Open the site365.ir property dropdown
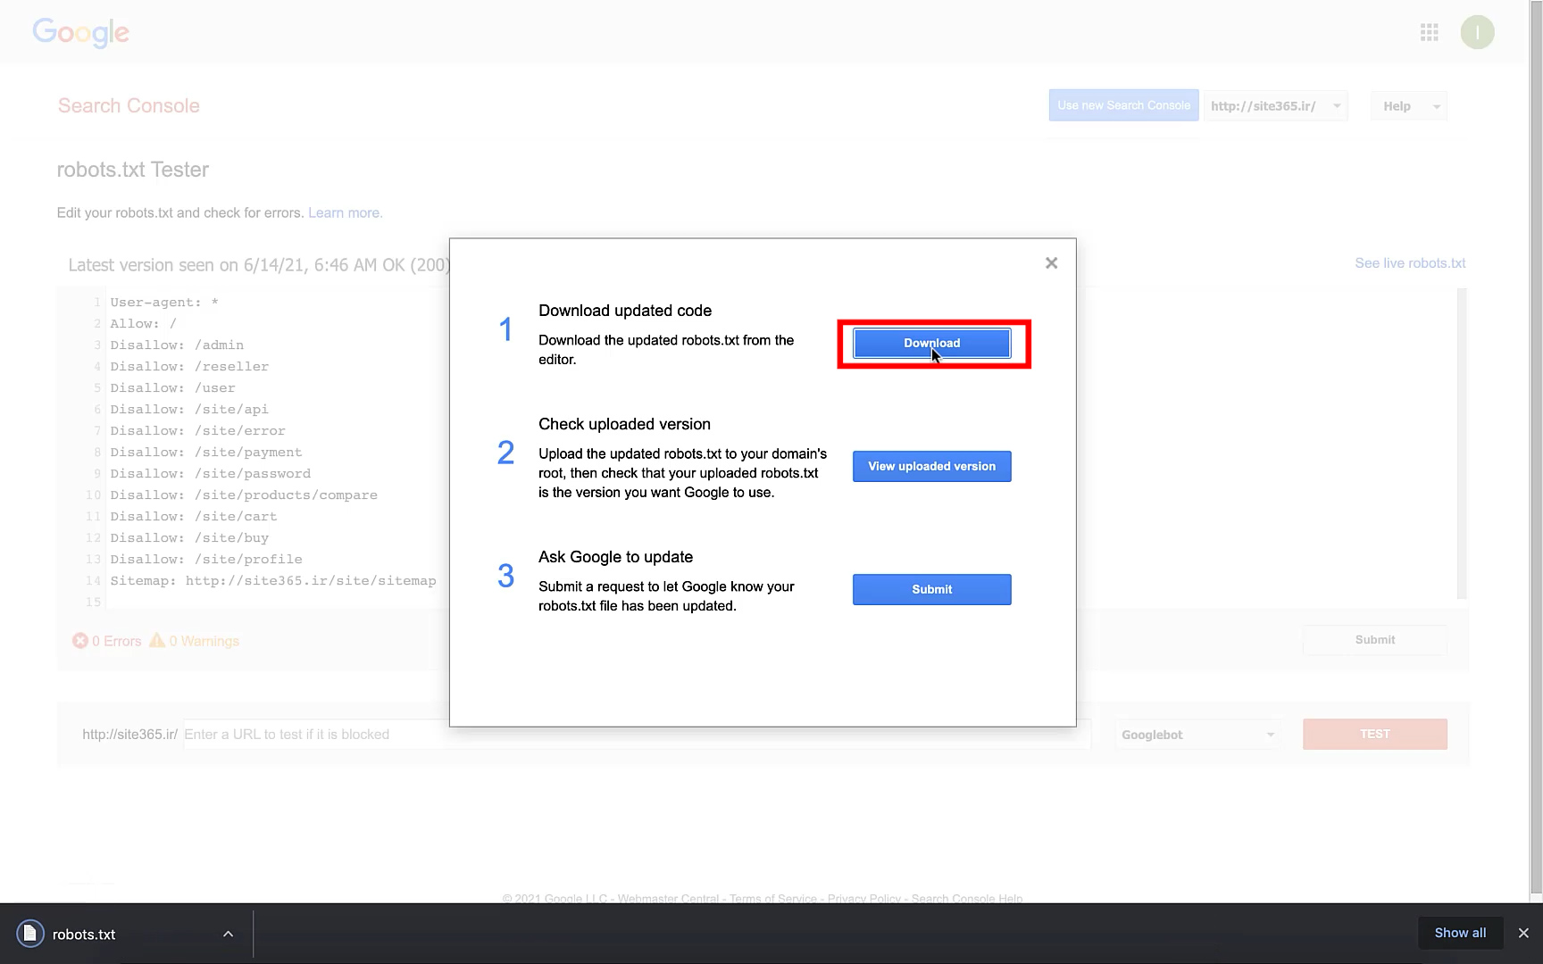 tap(1275, 106)
